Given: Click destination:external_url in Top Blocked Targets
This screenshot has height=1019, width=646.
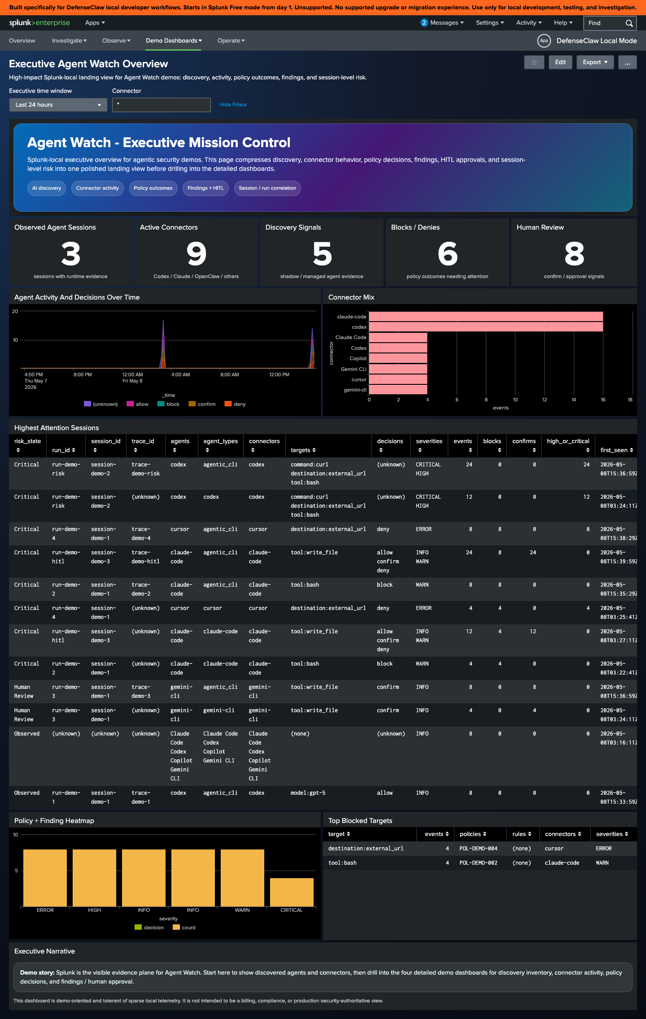Looking at the screenshot, I should tap(366, 849).
